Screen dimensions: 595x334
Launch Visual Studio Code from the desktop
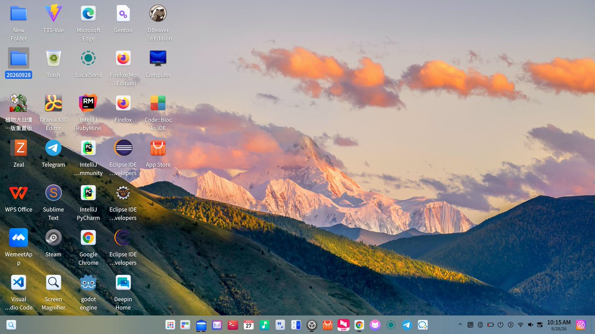click(19, 282)
